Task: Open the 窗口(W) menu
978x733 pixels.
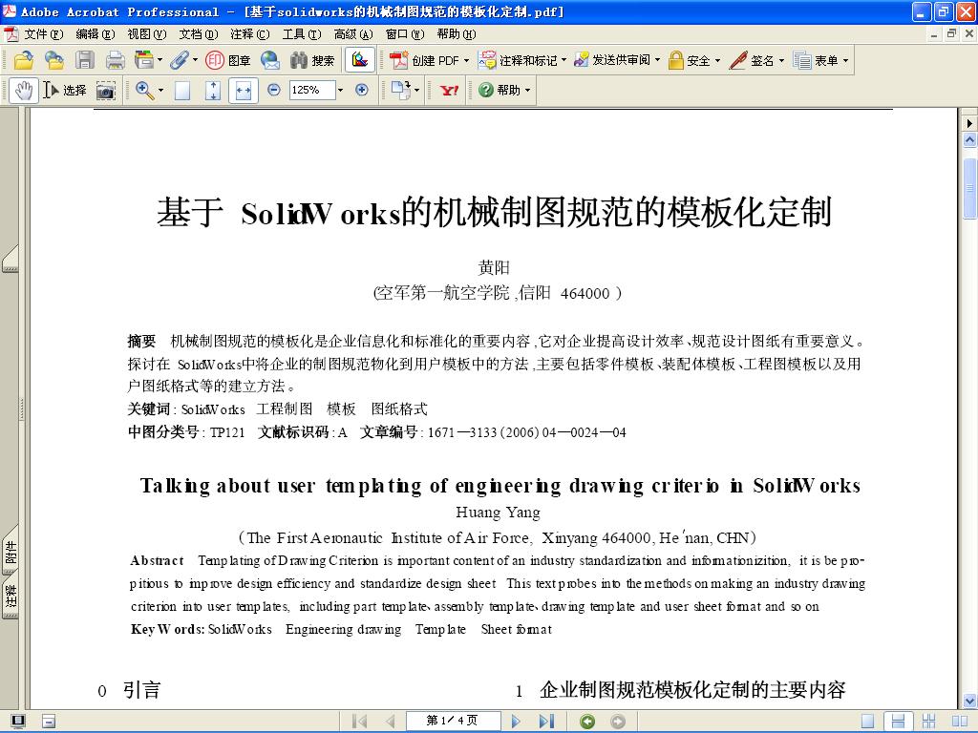Action: 405,33
